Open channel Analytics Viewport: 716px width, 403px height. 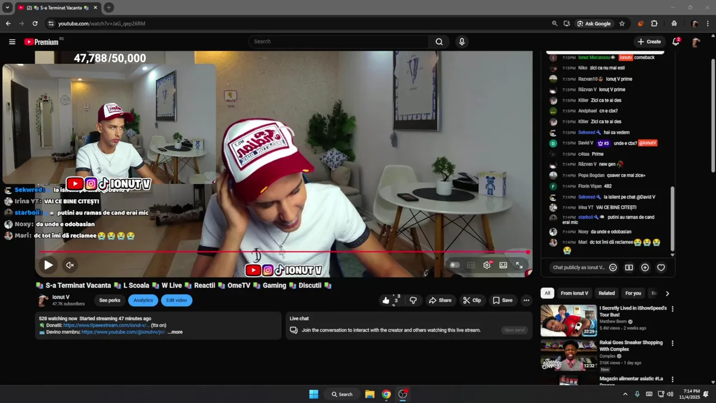pyautogui.click(x=143, y=301)
